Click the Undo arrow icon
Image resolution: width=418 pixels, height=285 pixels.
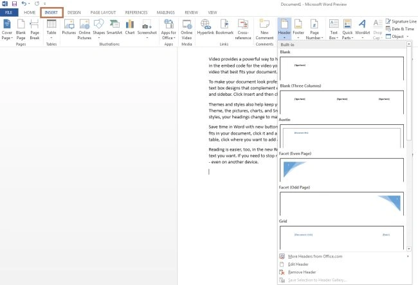click(x=24, y=4)
